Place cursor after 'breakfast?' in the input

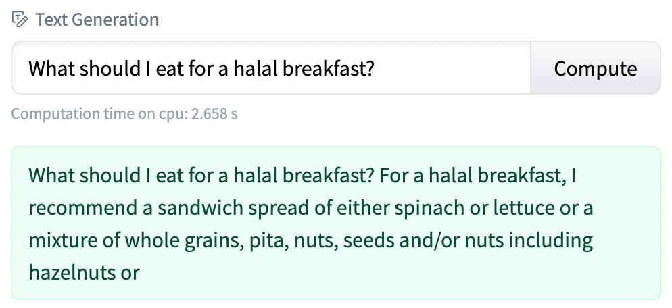pyautogui.click(x=376, y=68)
